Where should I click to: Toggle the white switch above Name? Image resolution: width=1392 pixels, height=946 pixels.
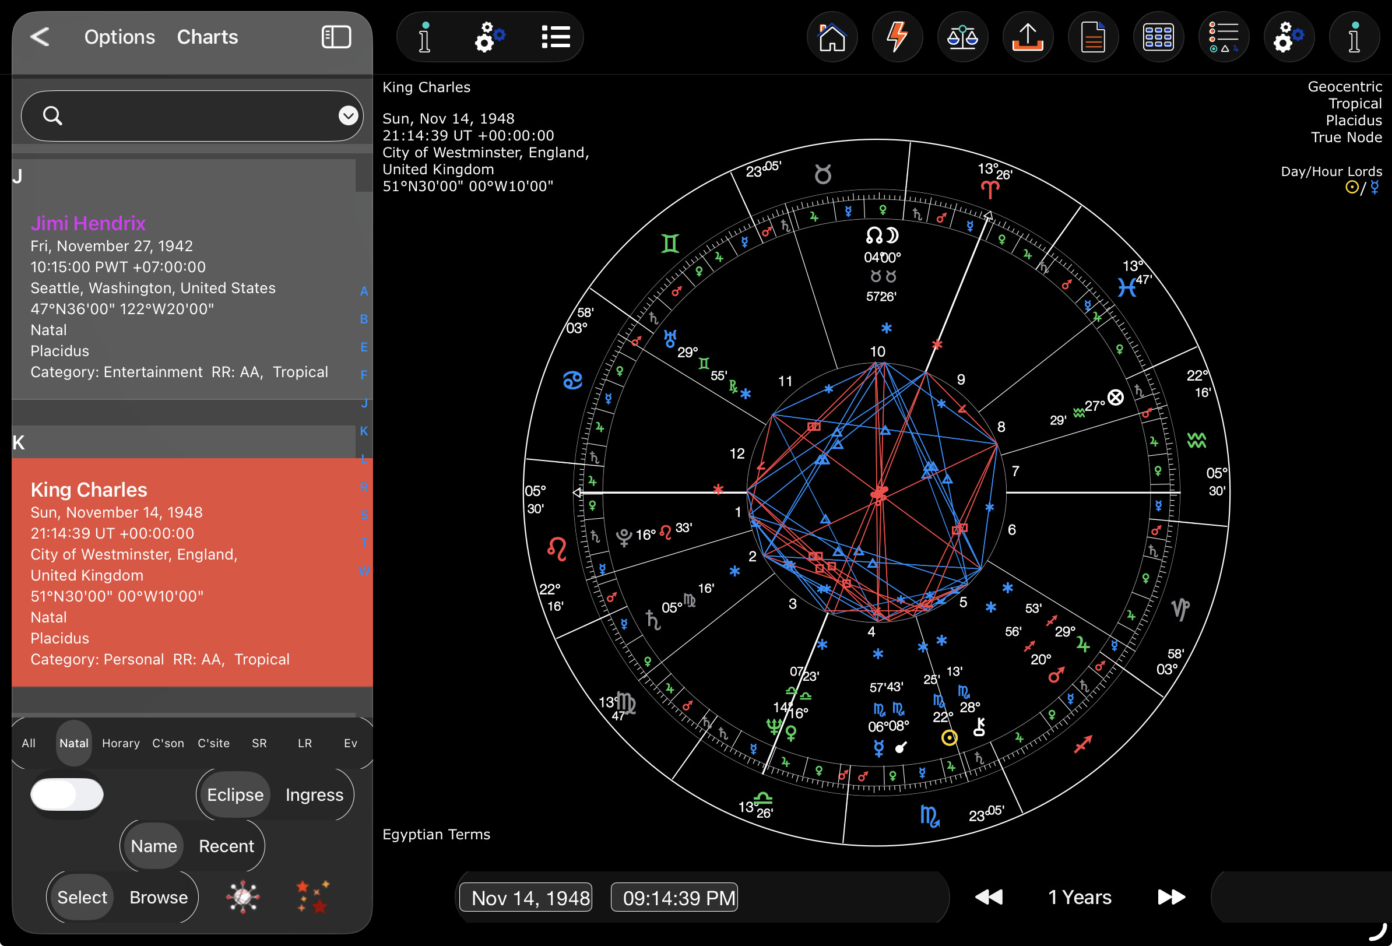(x=67, y=794)
